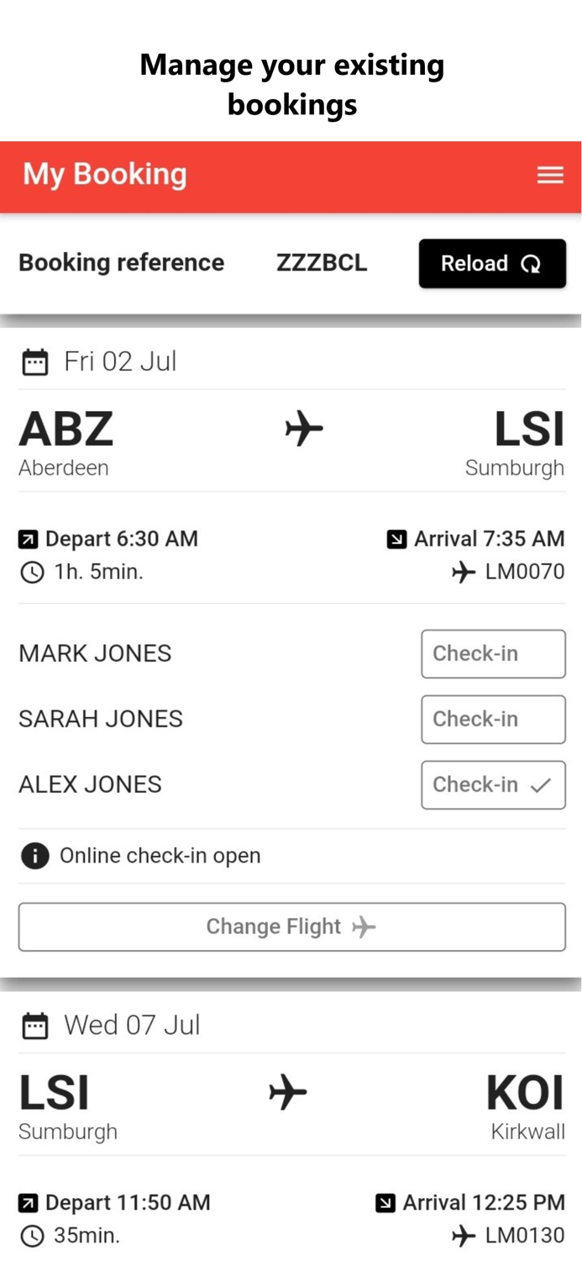The width and height of the screenshot is (582, 1261).
Task: Check in passenger Mark Jones
Action: (x=493, y=653)
